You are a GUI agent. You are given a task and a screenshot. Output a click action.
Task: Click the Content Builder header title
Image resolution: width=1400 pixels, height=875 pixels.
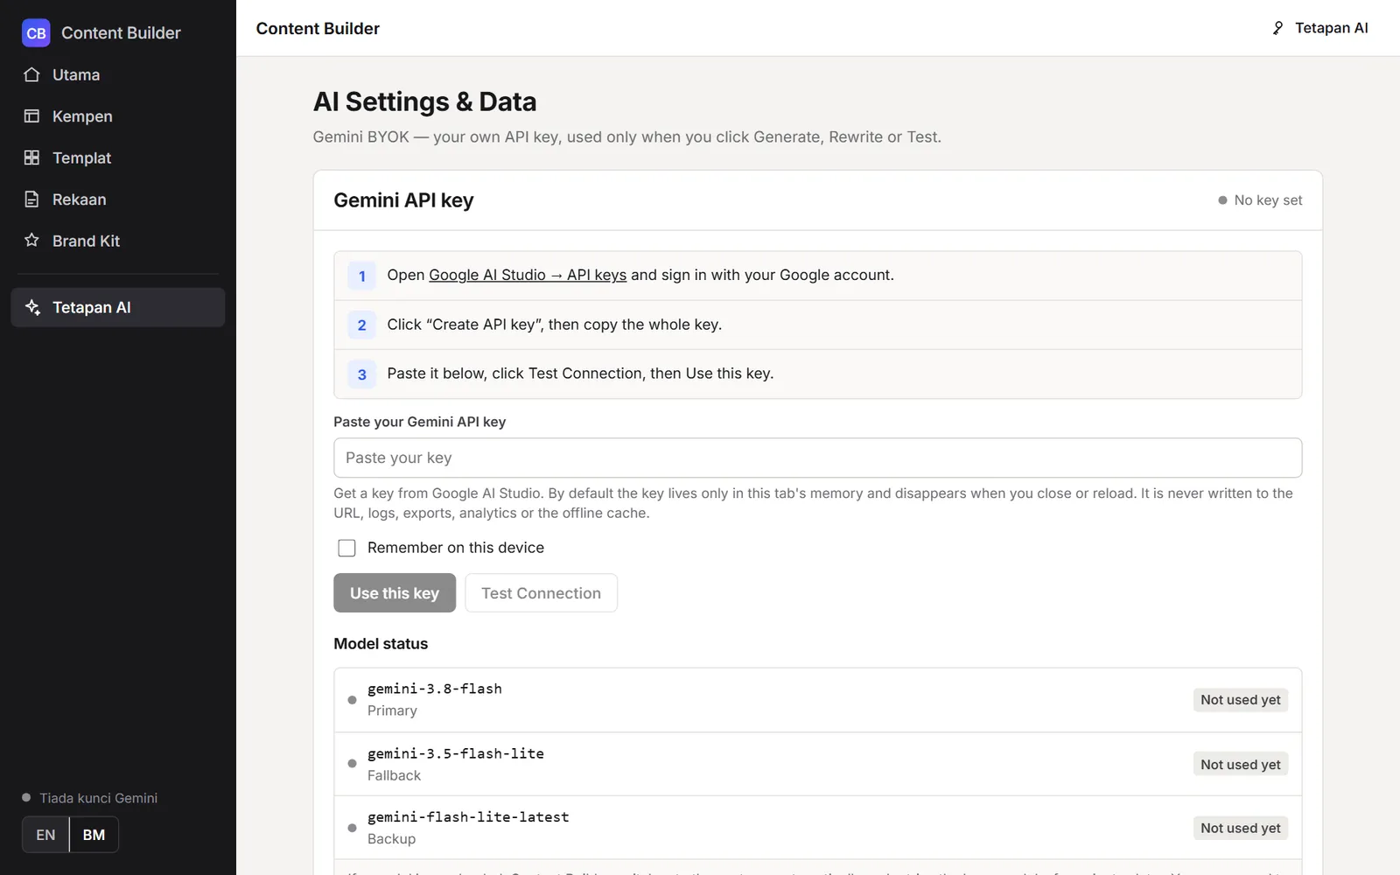(318, 28)
